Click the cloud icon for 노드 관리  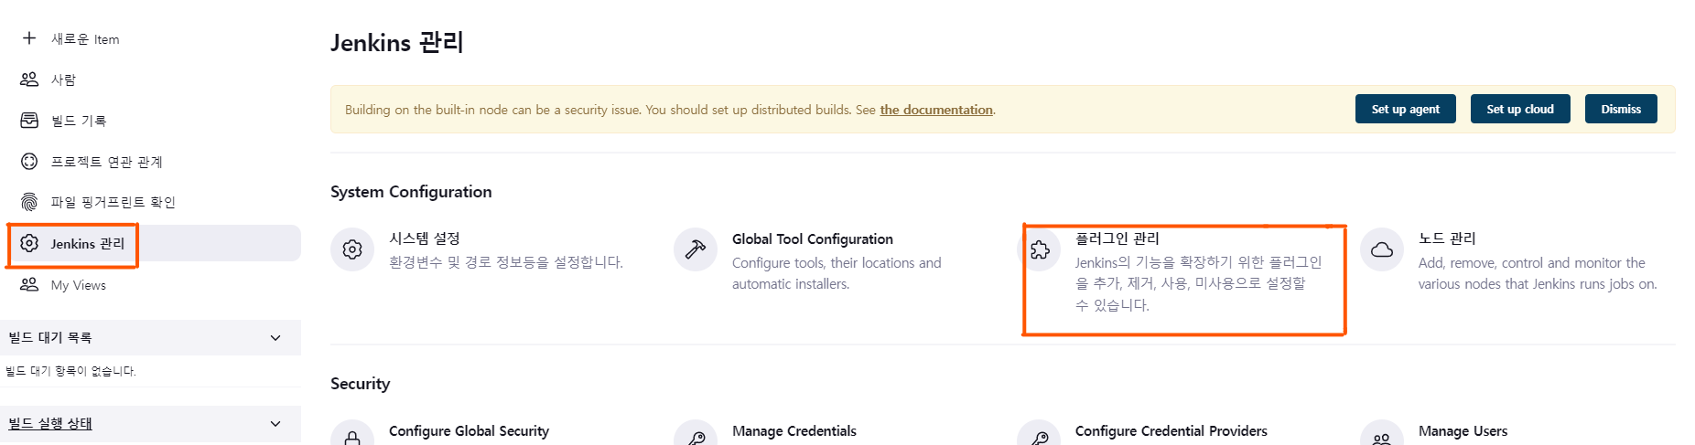click(x=1382, y=249)
